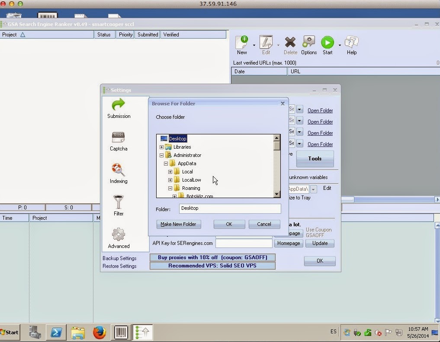Select the LocalLow folder in tree
Screen dimensions: 440x342
(x=191, y=180)
